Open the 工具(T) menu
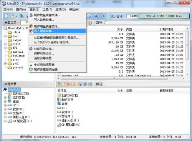Image resolution: width=192 pixels, height=141 pixels. click(47, 10)
